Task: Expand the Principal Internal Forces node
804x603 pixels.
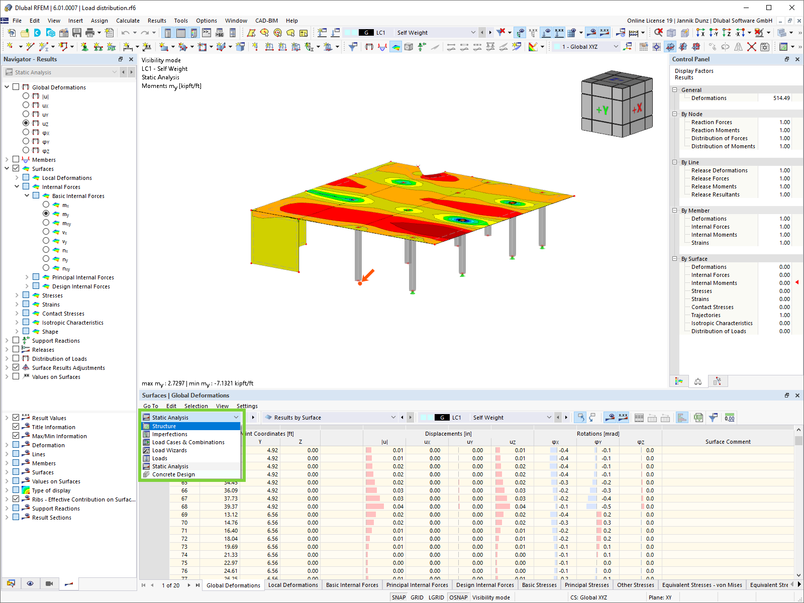Action: [27, 277]
